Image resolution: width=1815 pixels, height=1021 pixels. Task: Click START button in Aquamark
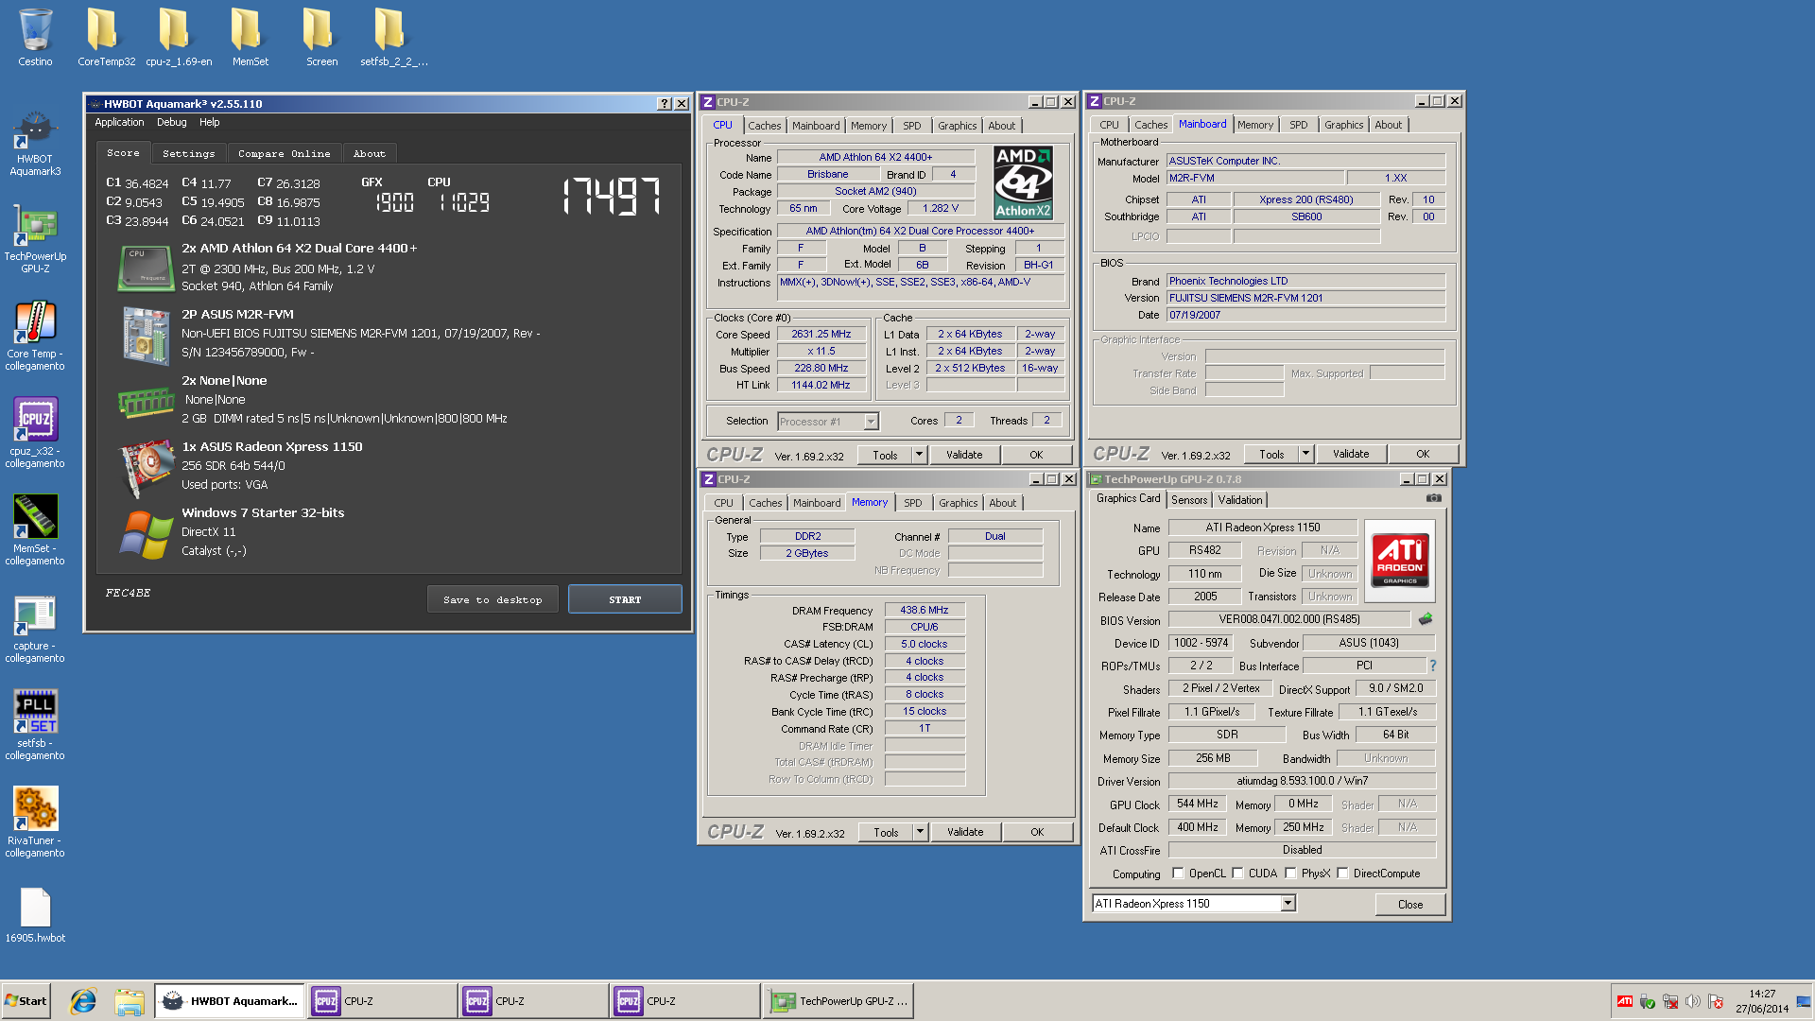pos(625,599)
